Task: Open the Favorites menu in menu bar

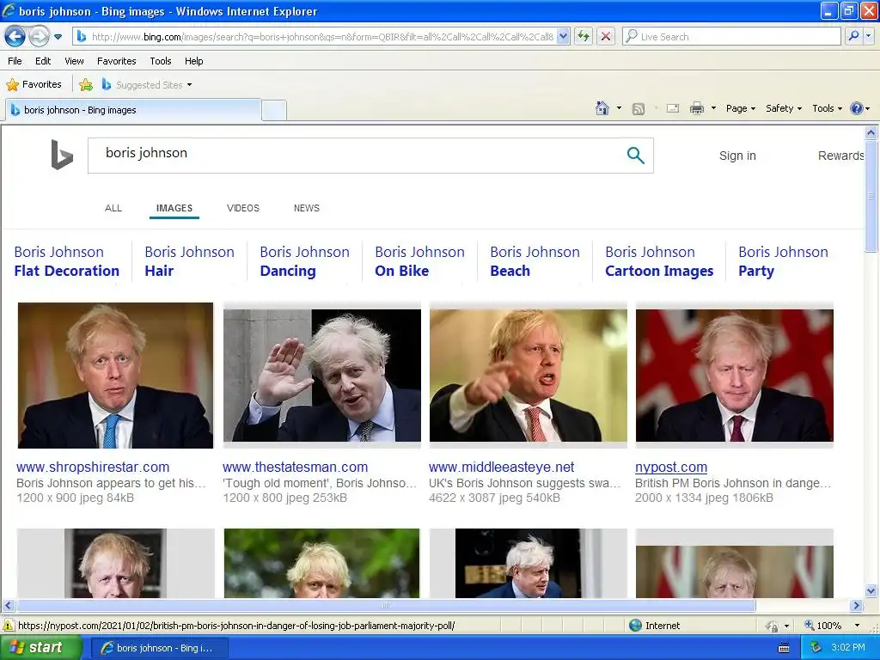Action: pyautogui.click(x=117, y=61)
